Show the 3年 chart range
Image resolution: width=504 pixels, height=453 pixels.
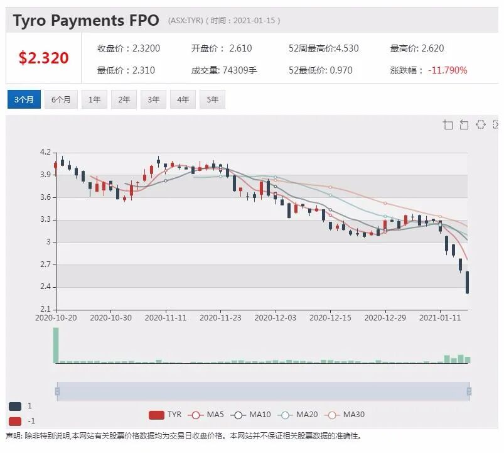(153, 99)
